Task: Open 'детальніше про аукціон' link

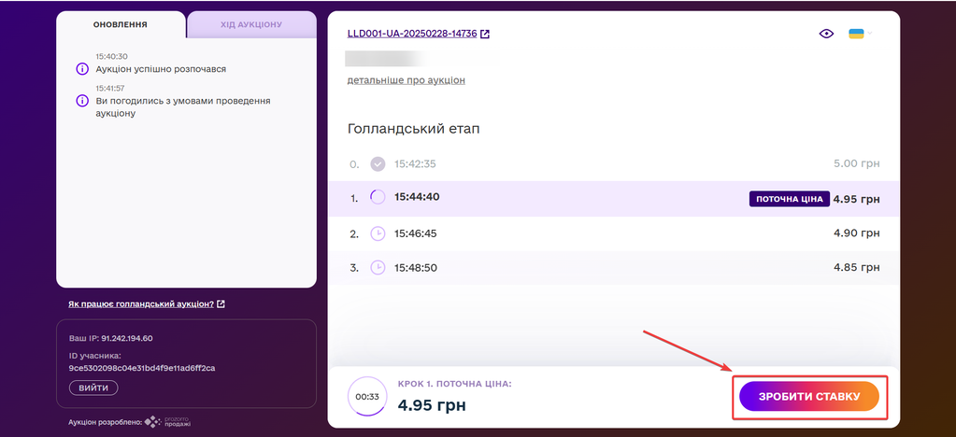Action: click(x=406, y=80)
